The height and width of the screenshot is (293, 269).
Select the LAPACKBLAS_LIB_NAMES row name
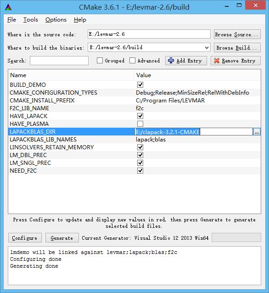pos(43,140)
